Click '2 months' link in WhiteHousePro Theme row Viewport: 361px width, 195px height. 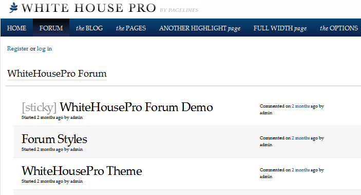click(x=301, y=170)
